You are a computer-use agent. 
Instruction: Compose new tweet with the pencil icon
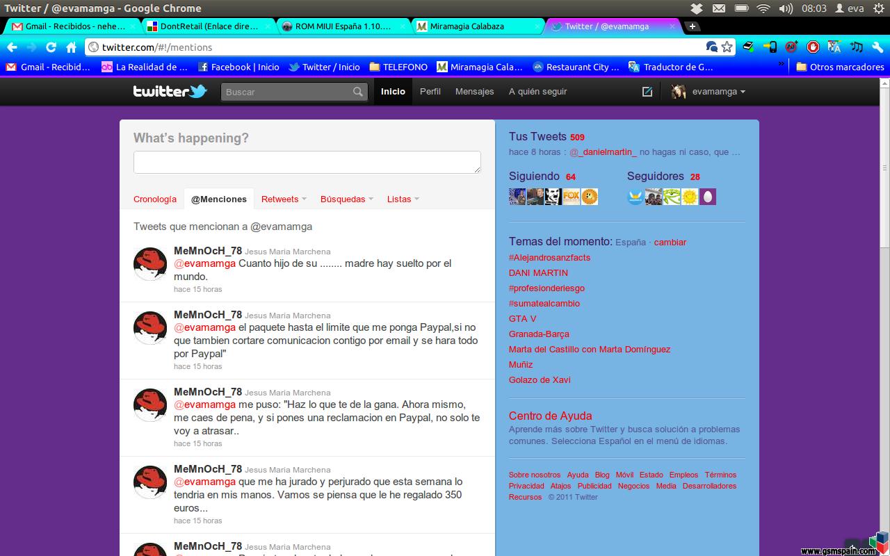[647, 92]
